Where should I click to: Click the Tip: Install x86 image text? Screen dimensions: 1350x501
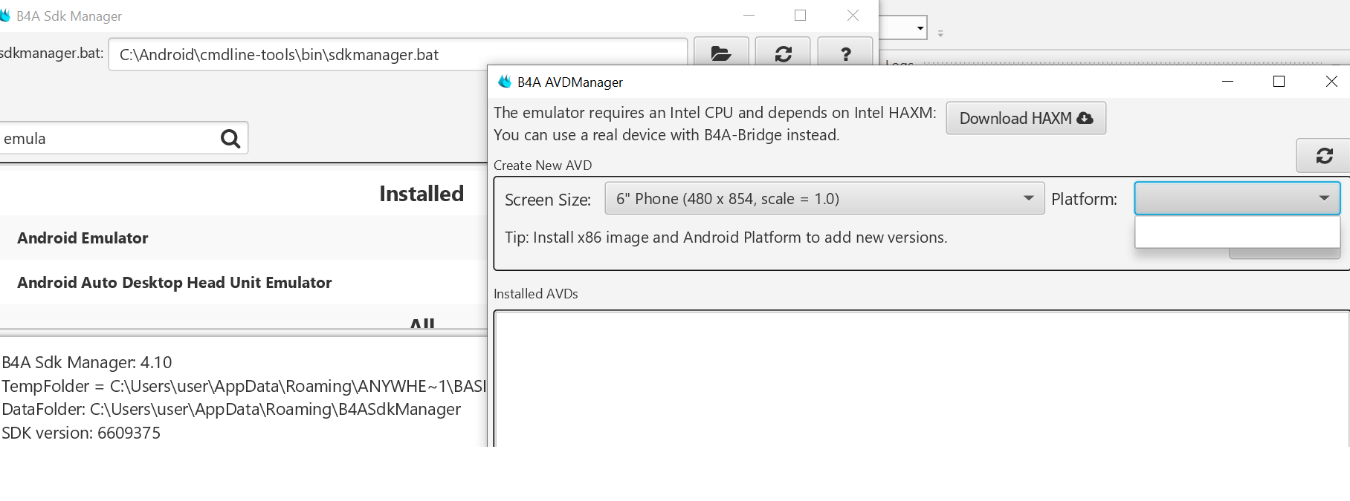pyautogui.click(x=726, y=238)
